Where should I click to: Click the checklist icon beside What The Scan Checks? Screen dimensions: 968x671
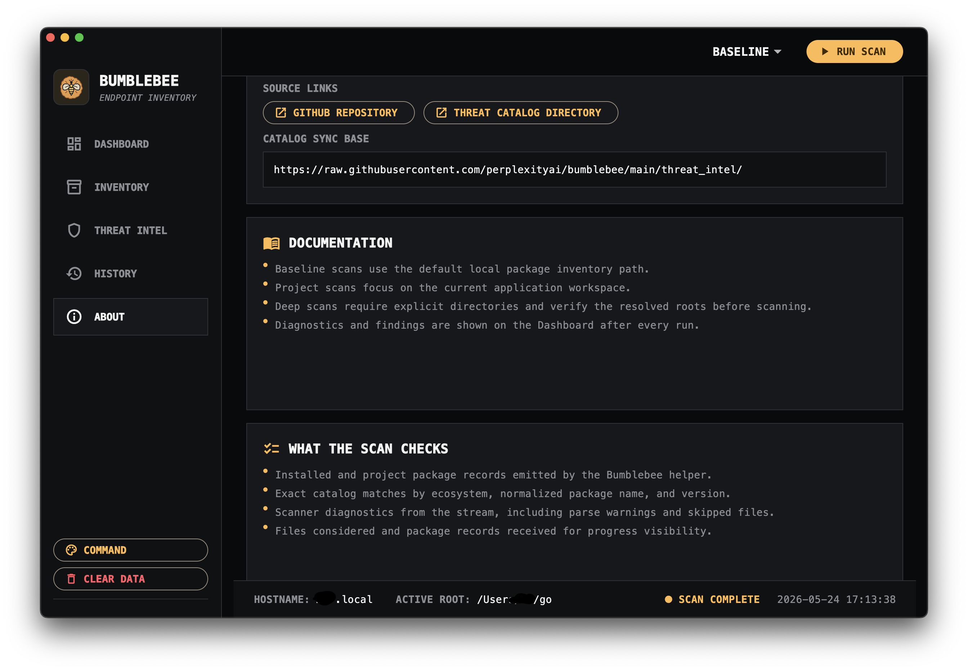(271, 449)
